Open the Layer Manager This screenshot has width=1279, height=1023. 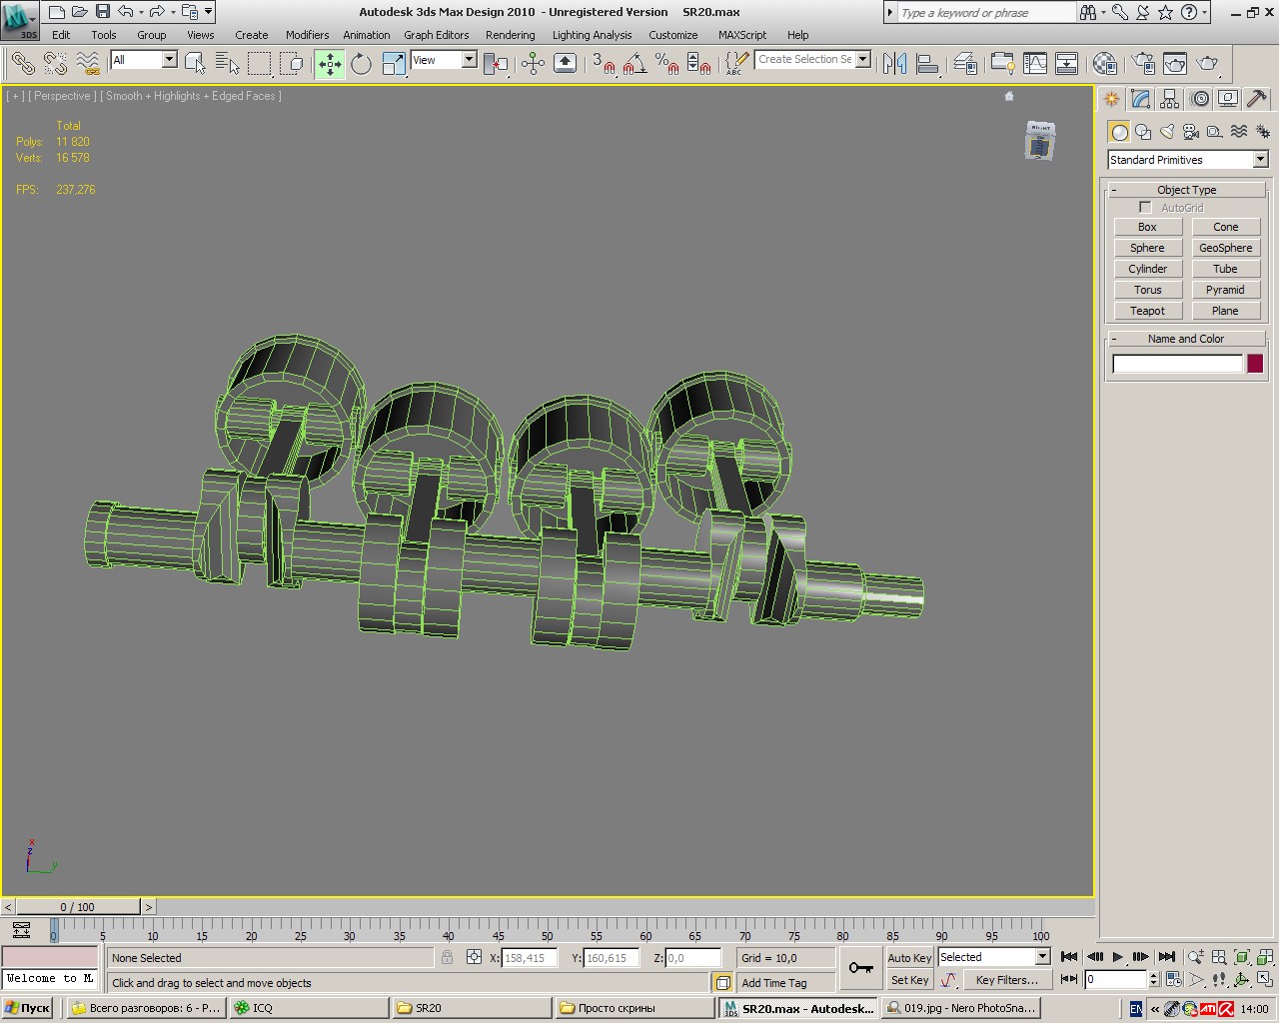click(x=965, y=64)
